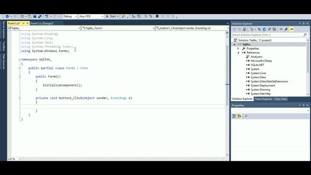Click the Categorized icon in Properties panel
Image resolution: width=311 pixels, height=175 pixels.
click(234, 116)
